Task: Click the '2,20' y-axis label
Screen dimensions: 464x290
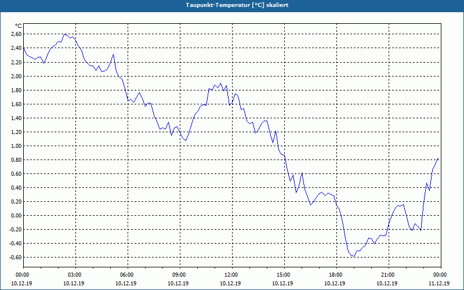Action: point(17,62)
